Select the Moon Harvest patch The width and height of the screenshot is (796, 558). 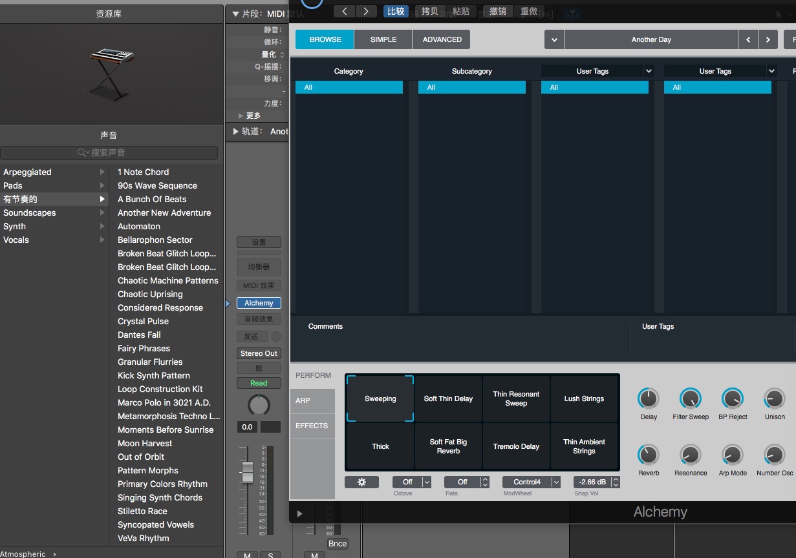pyautogui.click(x=167, y=443)
